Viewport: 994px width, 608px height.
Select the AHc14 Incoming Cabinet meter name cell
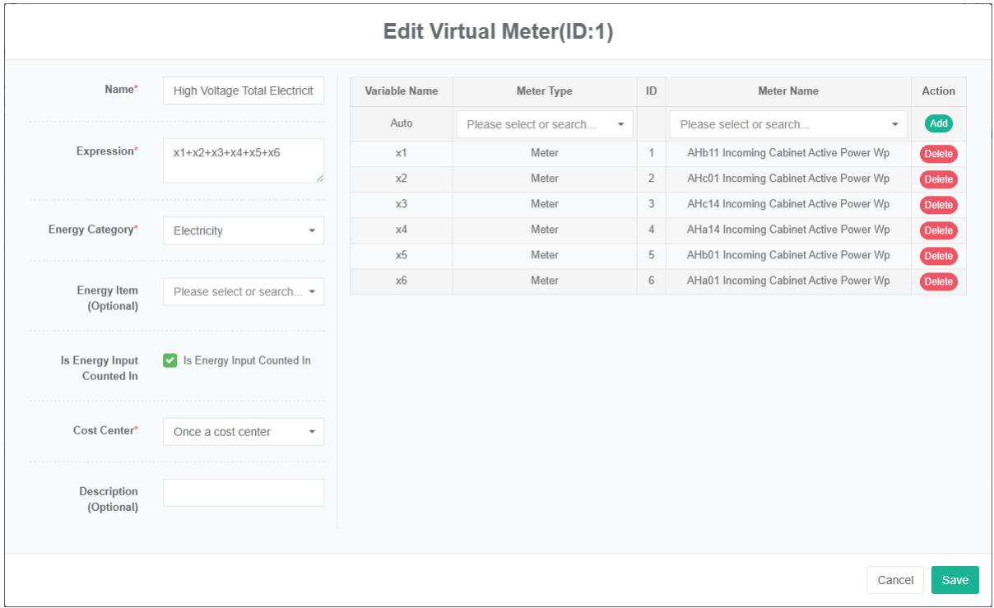[x=787, y=204]
